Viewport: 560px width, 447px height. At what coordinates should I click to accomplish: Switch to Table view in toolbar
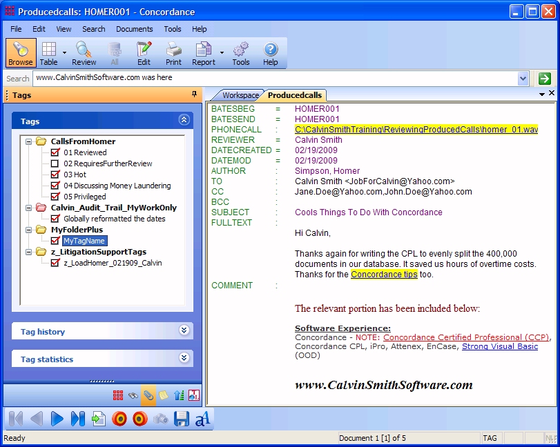[48, 53]
